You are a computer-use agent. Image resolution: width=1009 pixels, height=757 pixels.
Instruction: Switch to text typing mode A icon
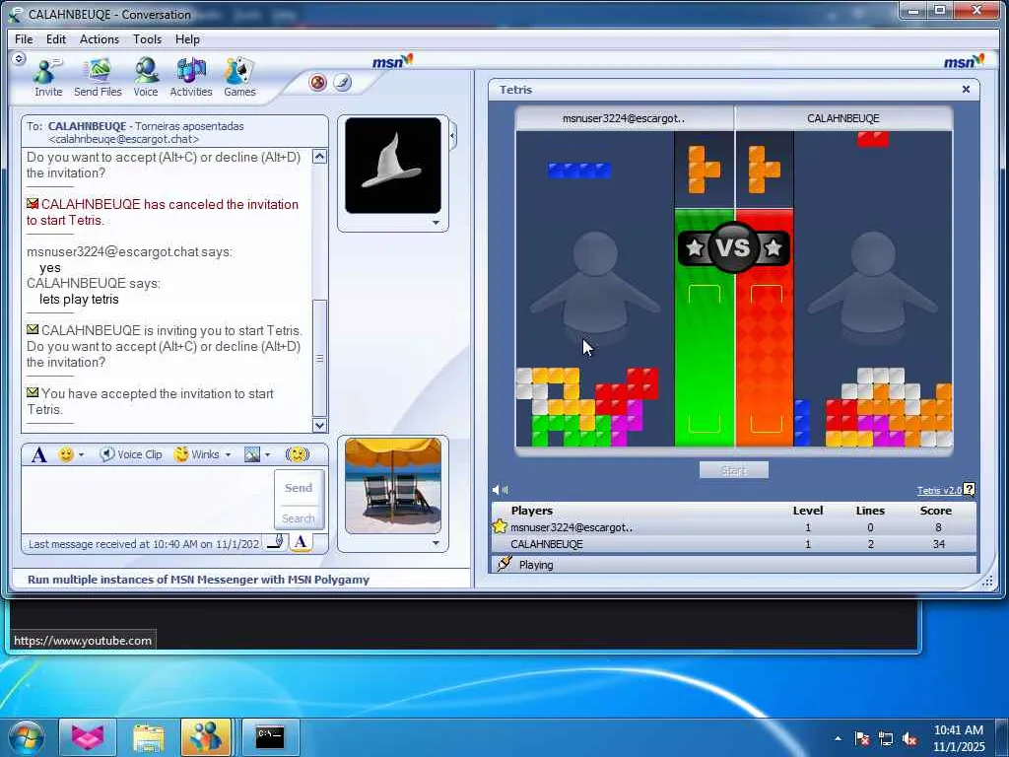pos(300,543)
